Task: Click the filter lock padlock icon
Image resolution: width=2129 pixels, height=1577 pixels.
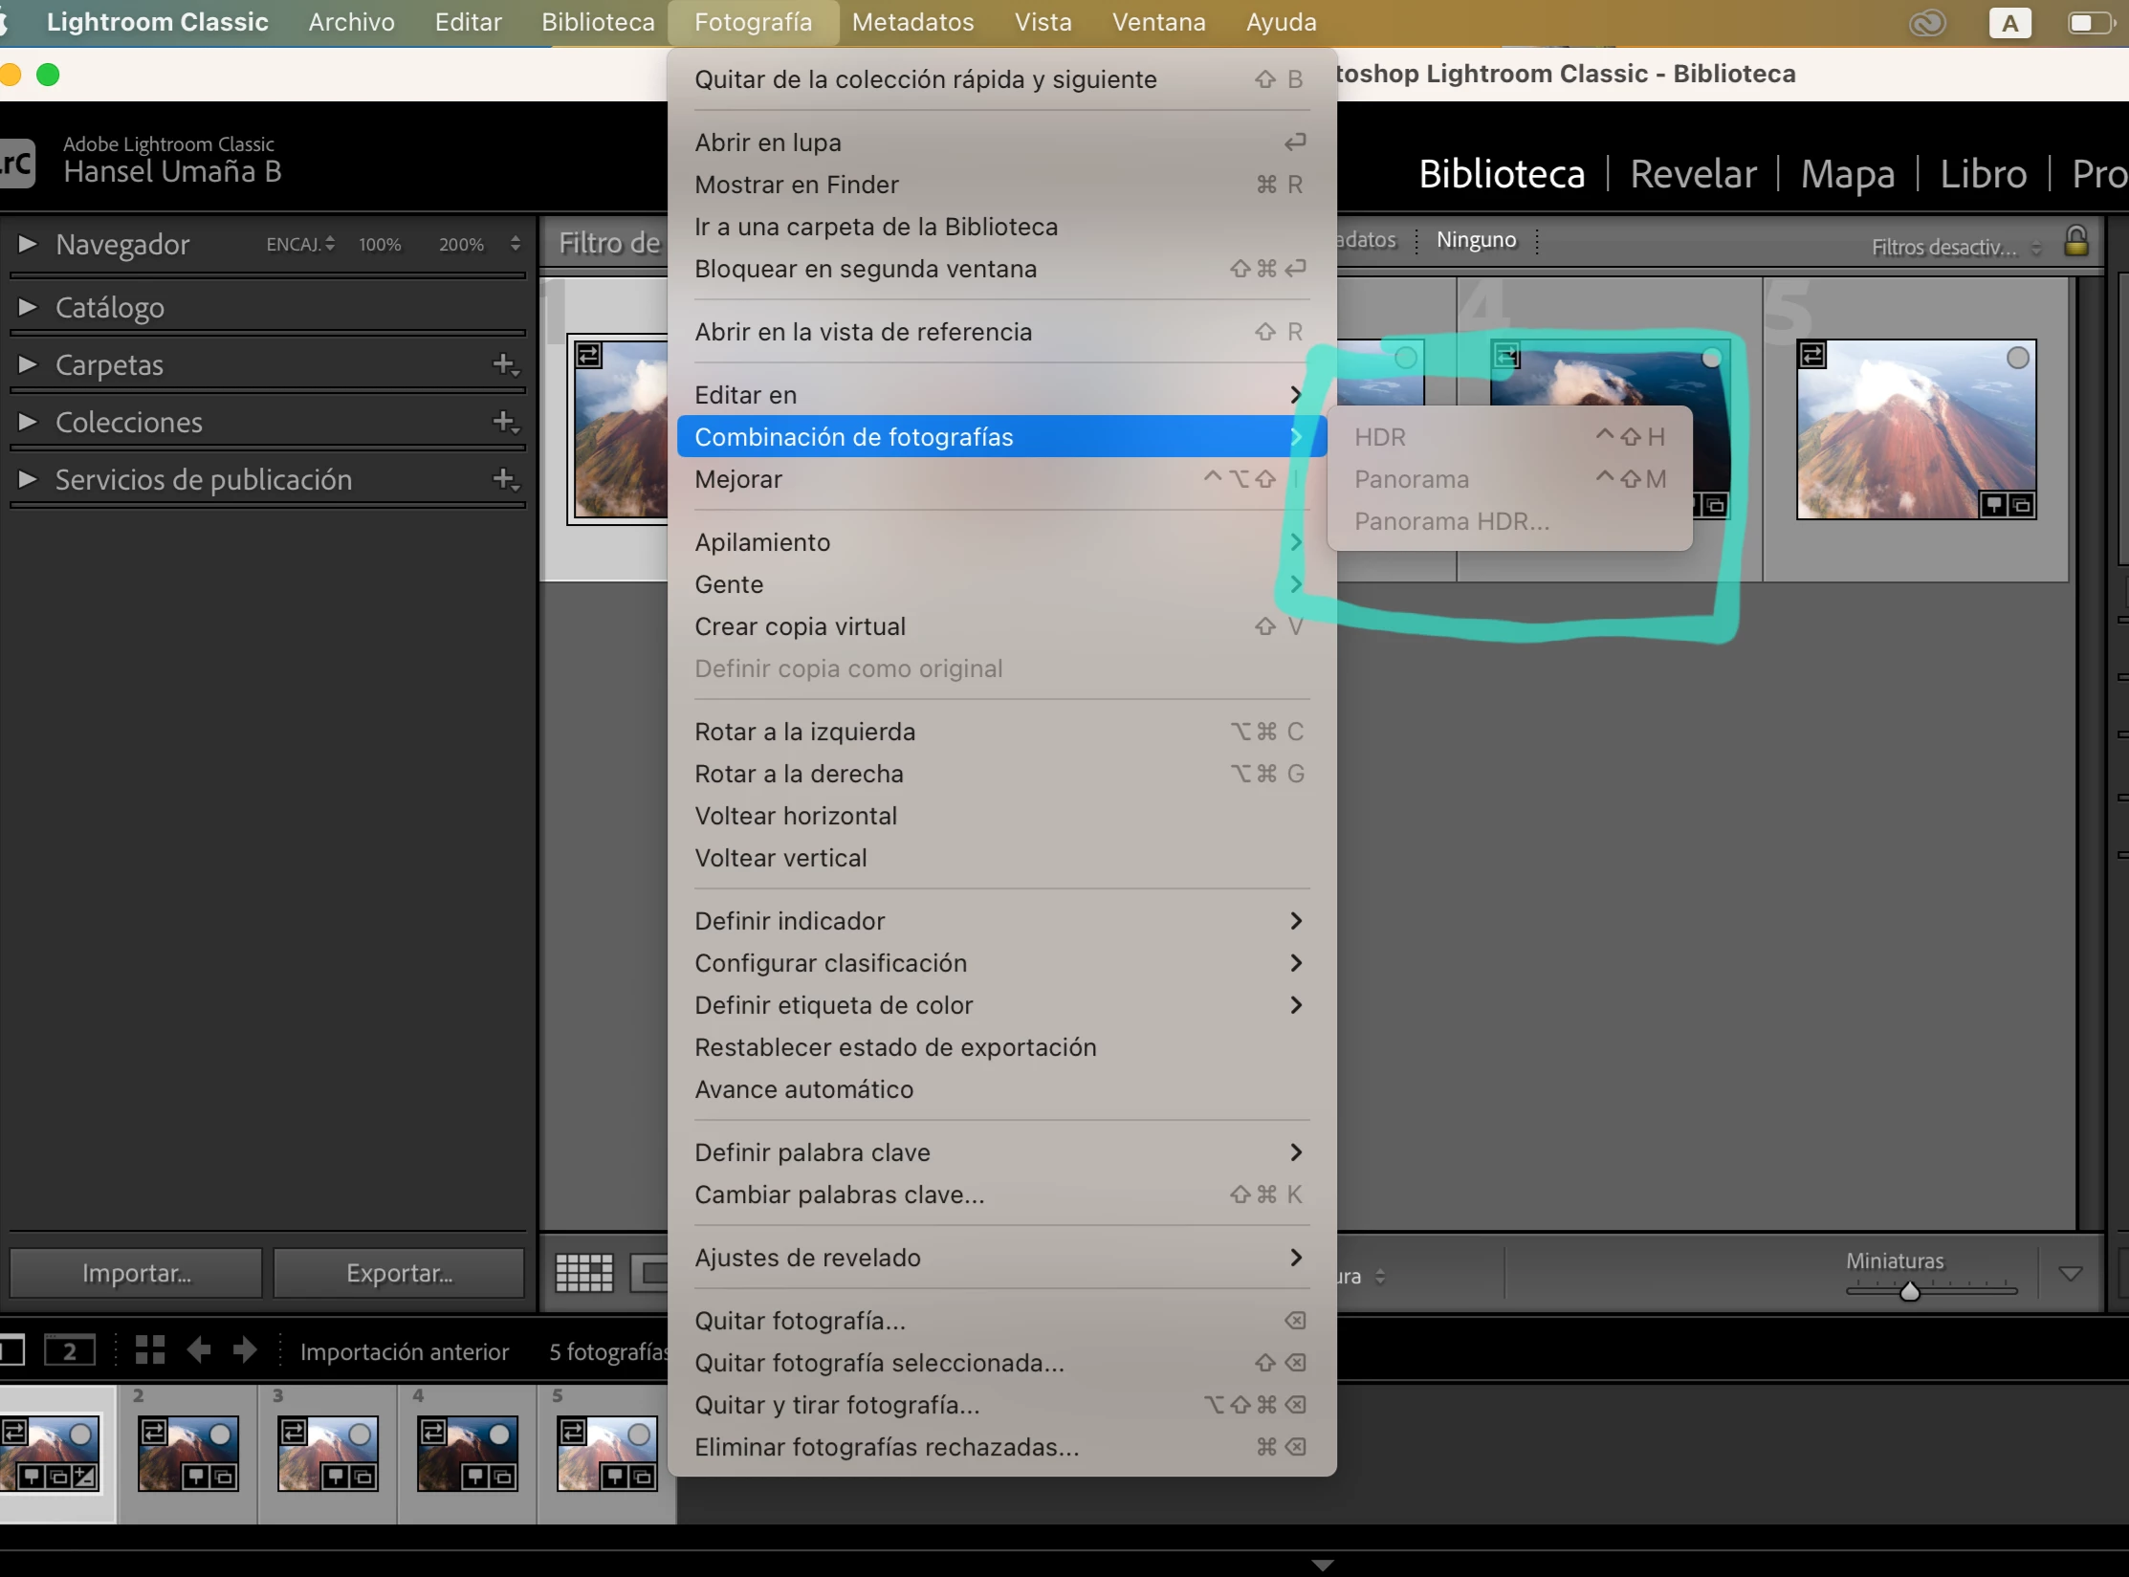Action: tap(2075, 241)
